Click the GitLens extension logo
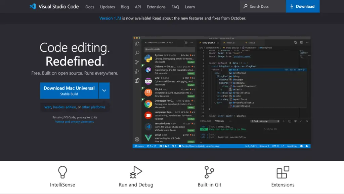Screen dimensions: 344x194 coord(148,70)
